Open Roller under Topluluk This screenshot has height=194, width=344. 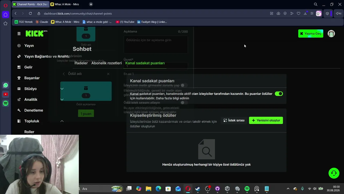[29, 132]
